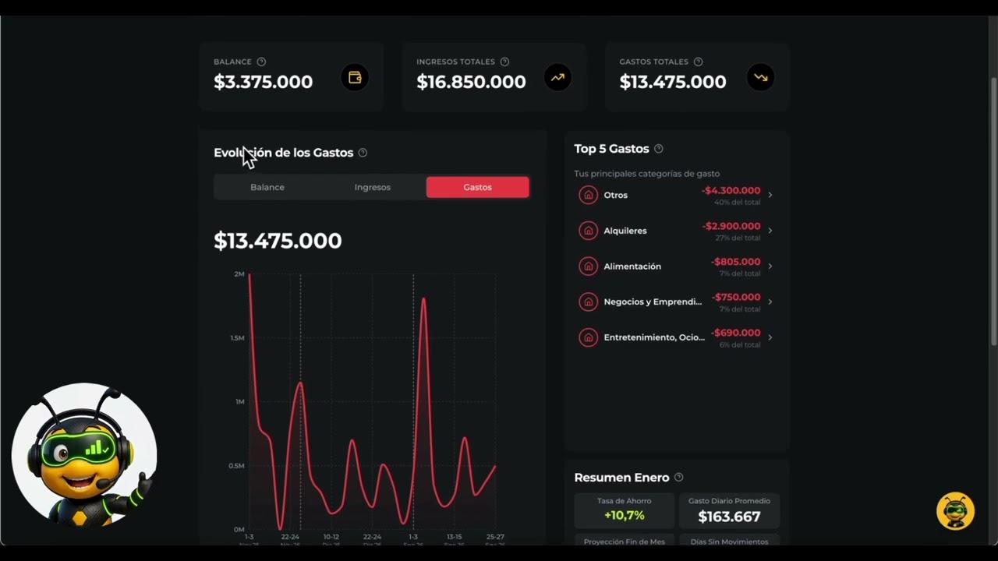The image size is (998, 561).
Task: Click the 1.5M y-axis label on chart
Action: [237, 338]
